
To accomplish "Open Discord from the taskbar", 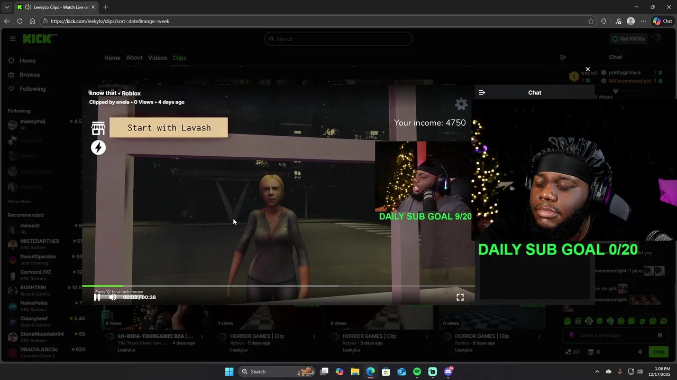I will (449, 372).
